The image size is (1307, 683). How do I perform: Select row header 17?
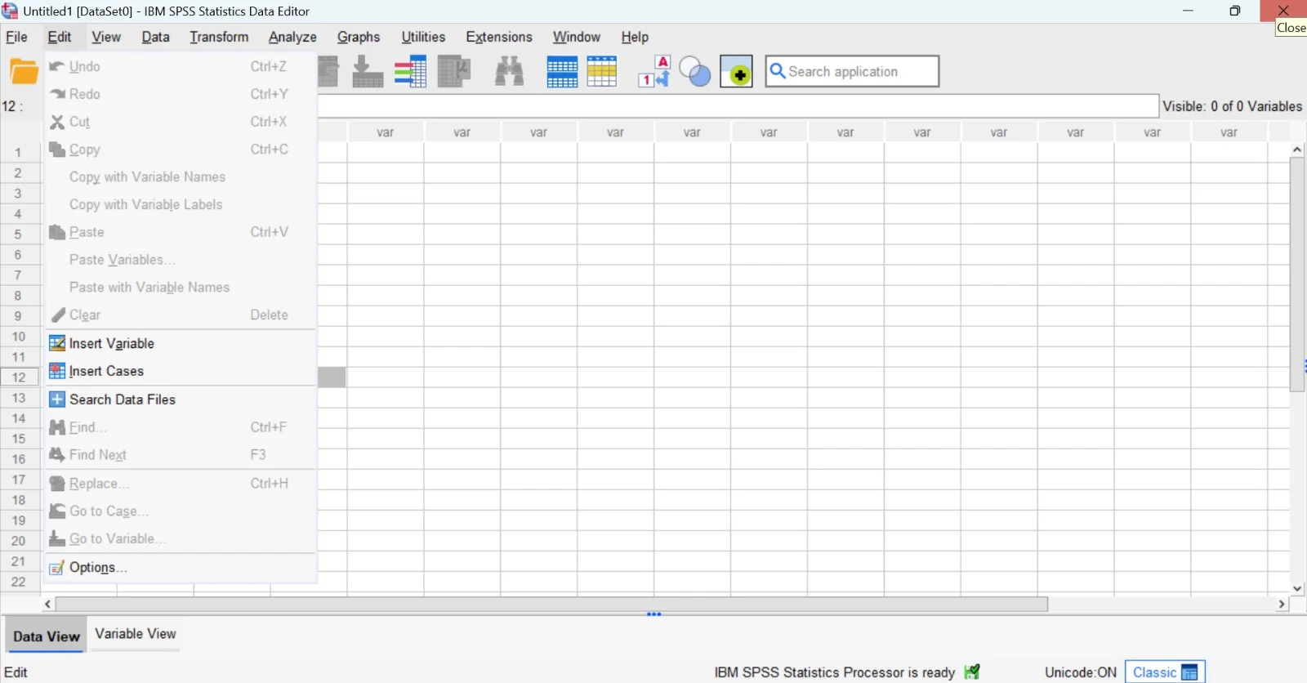point(19,480)
